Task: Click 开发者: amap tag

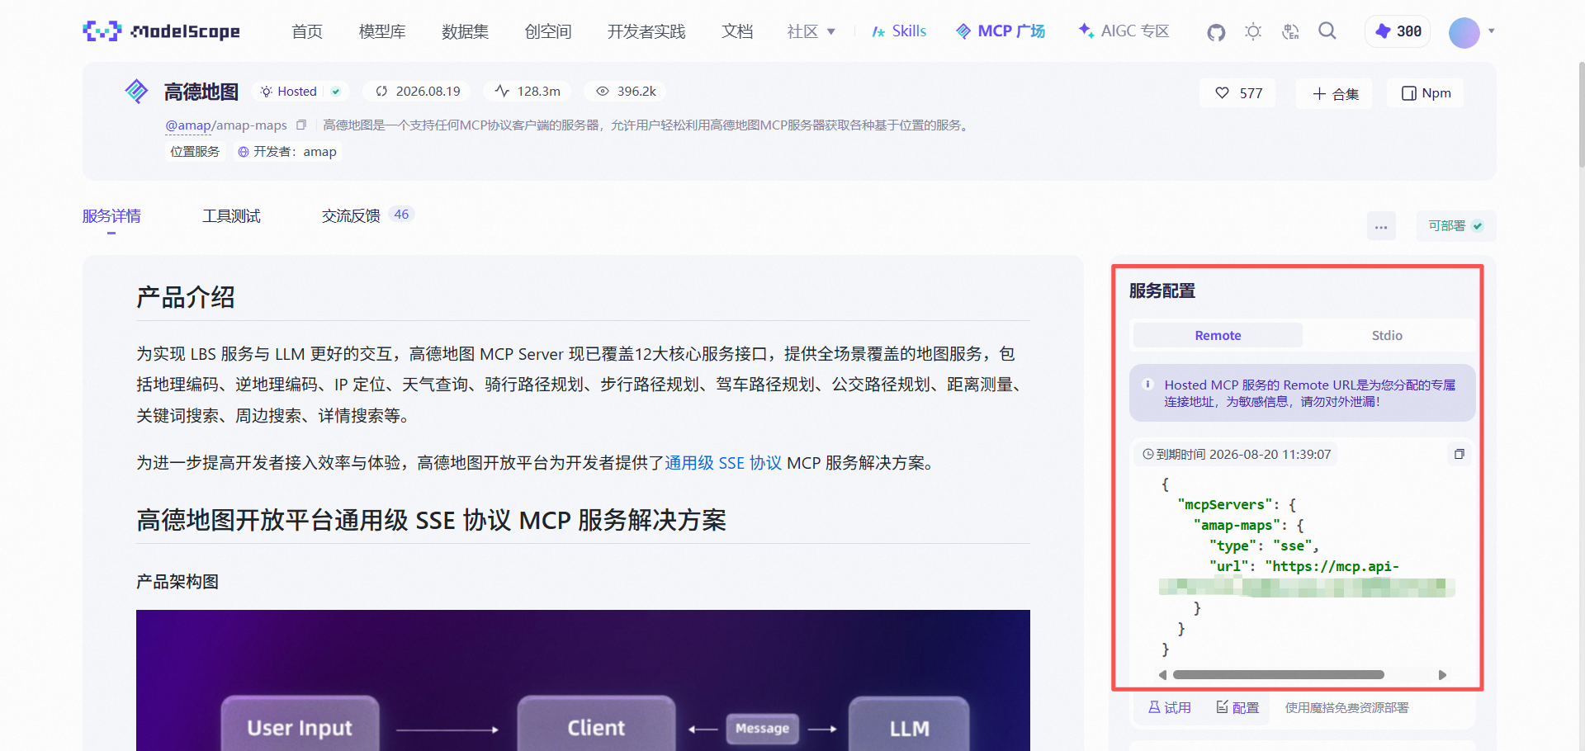Action: [287, 152]
